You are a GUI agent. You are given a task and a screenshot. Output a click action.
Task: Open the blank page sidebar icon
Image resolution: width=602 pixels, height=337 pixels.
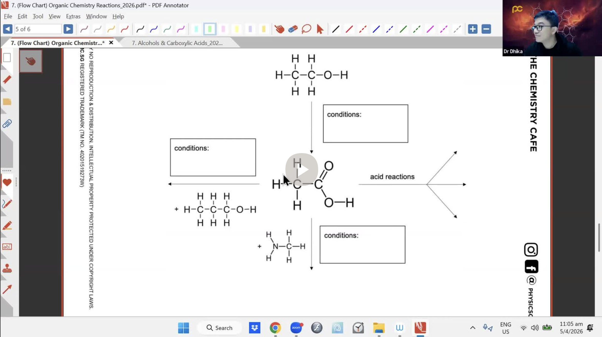(x=7, y=58)
